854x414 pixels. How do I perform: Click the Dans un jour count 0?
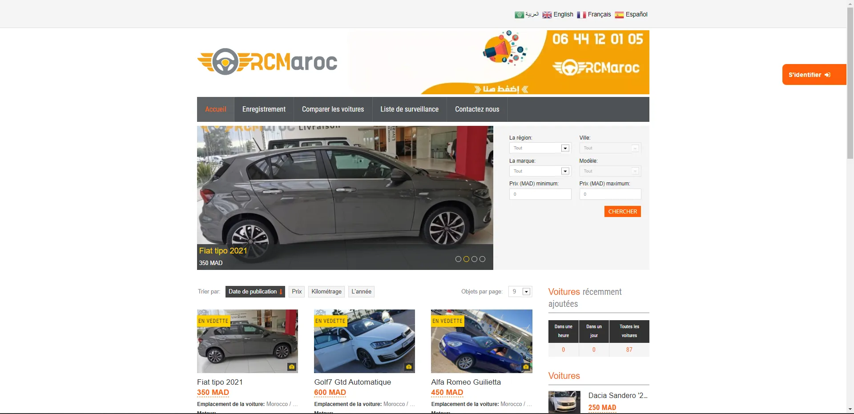pos(594,350)
